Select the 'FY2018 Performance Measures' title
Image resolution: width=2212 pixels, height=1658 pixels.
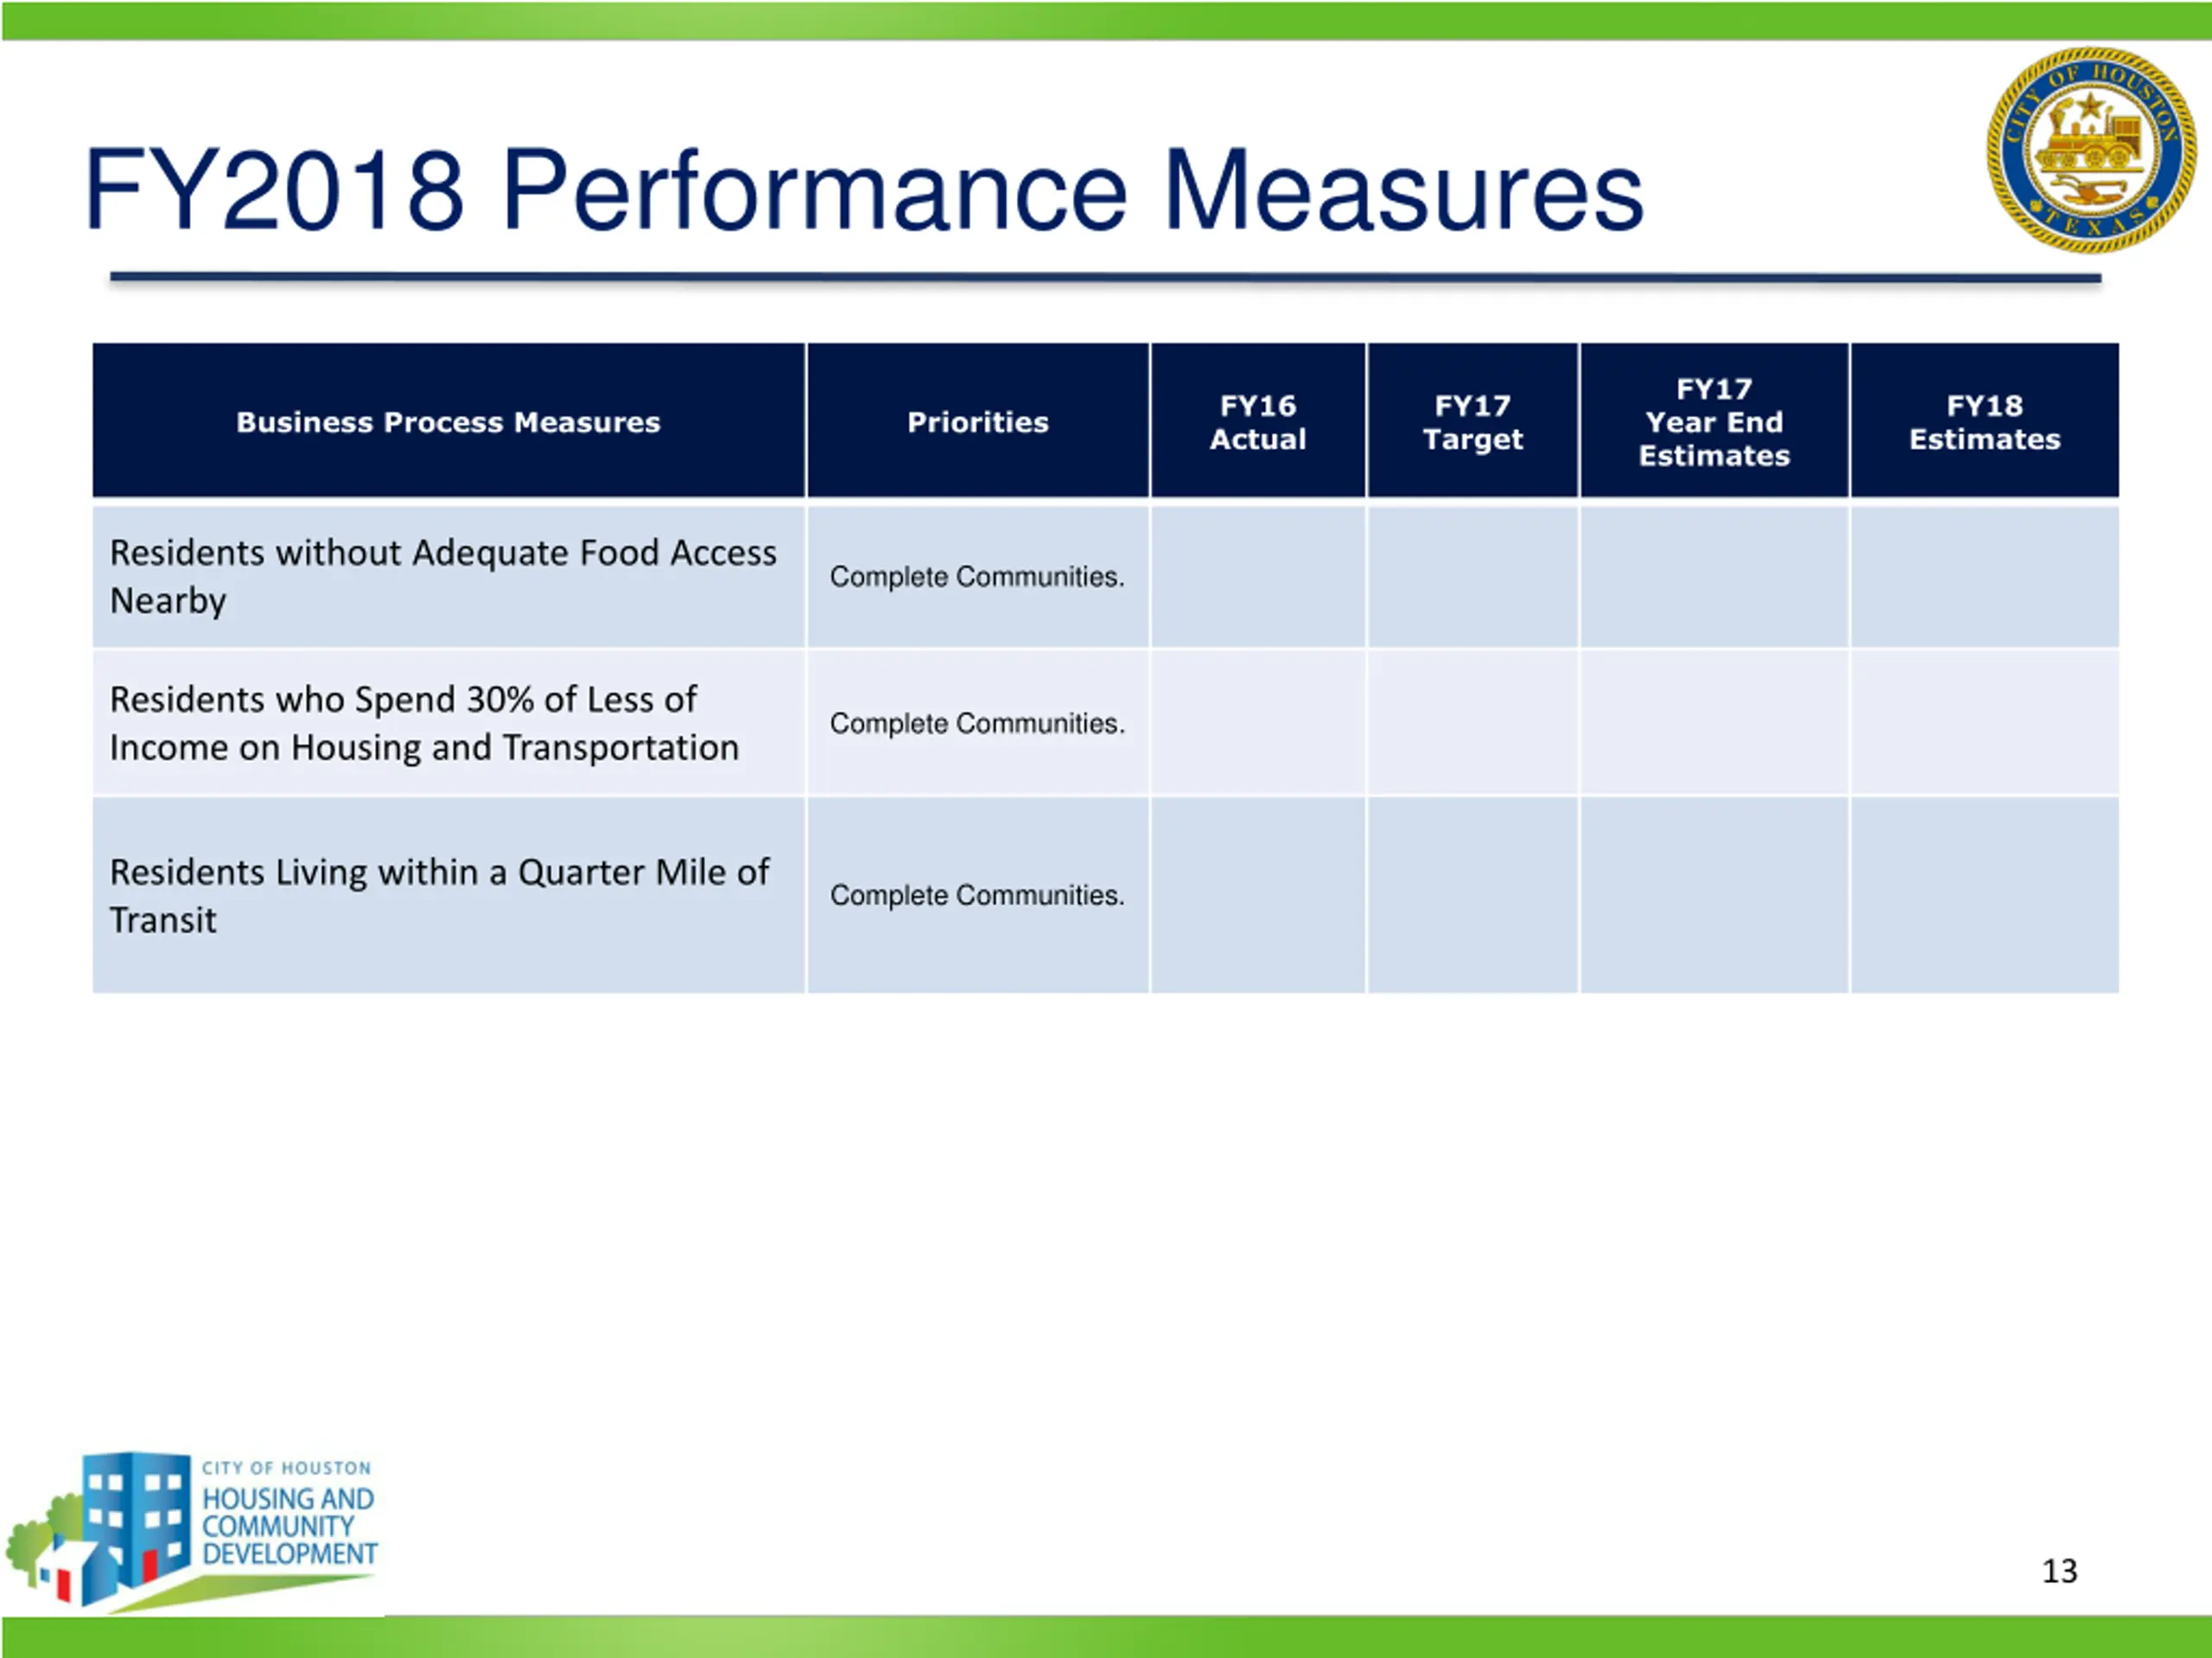pos(864,190)
